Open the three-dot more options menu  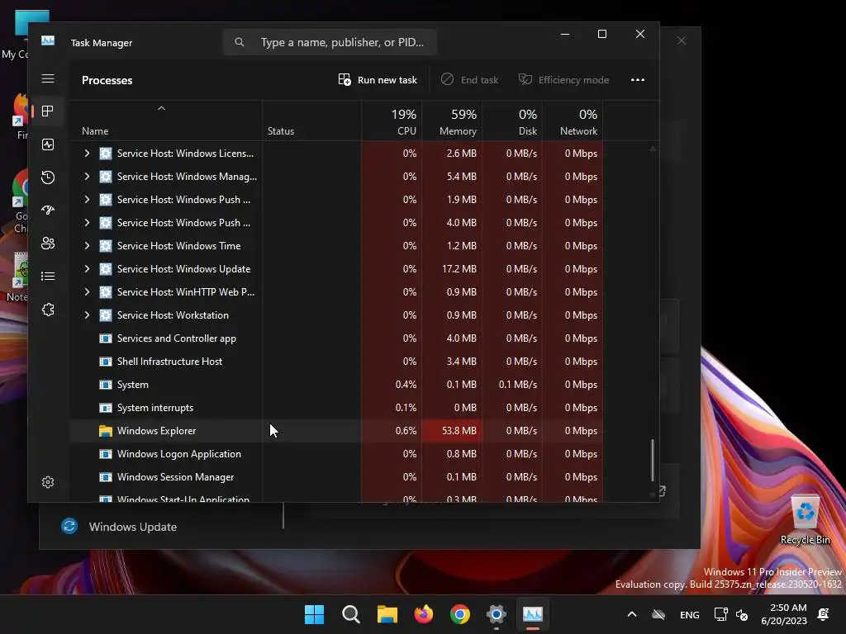638,80
